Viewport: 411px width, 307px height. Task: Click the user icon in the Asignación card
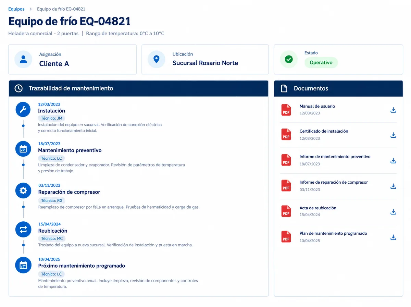coord(23,59)
